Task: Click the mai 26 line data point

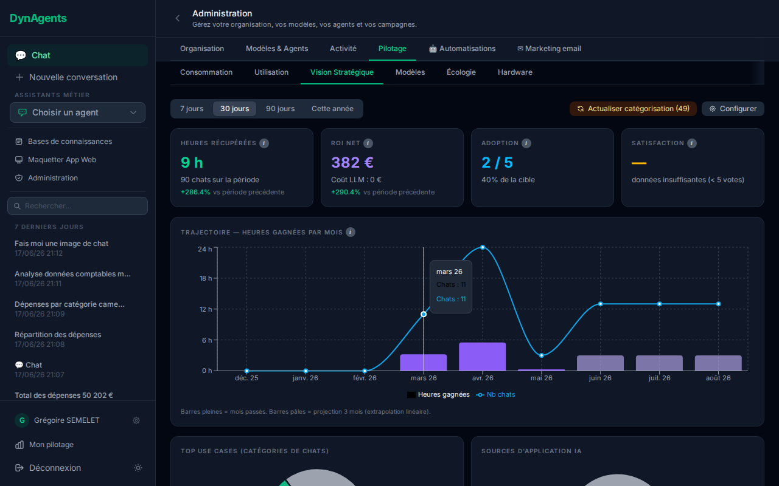Action: 542,355
